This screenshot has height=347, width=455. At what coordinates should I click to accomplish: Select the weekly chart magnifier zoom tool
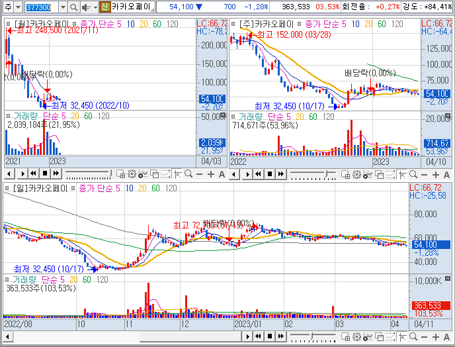coord(413,174)
